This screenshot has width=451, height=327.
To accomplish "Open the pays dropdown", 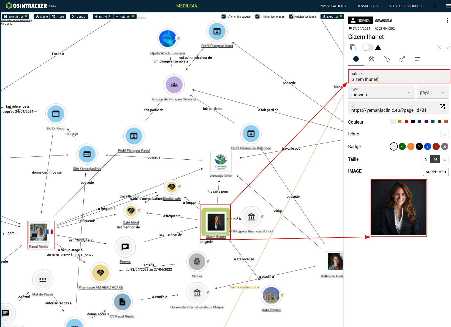I will tap(433, 92).
